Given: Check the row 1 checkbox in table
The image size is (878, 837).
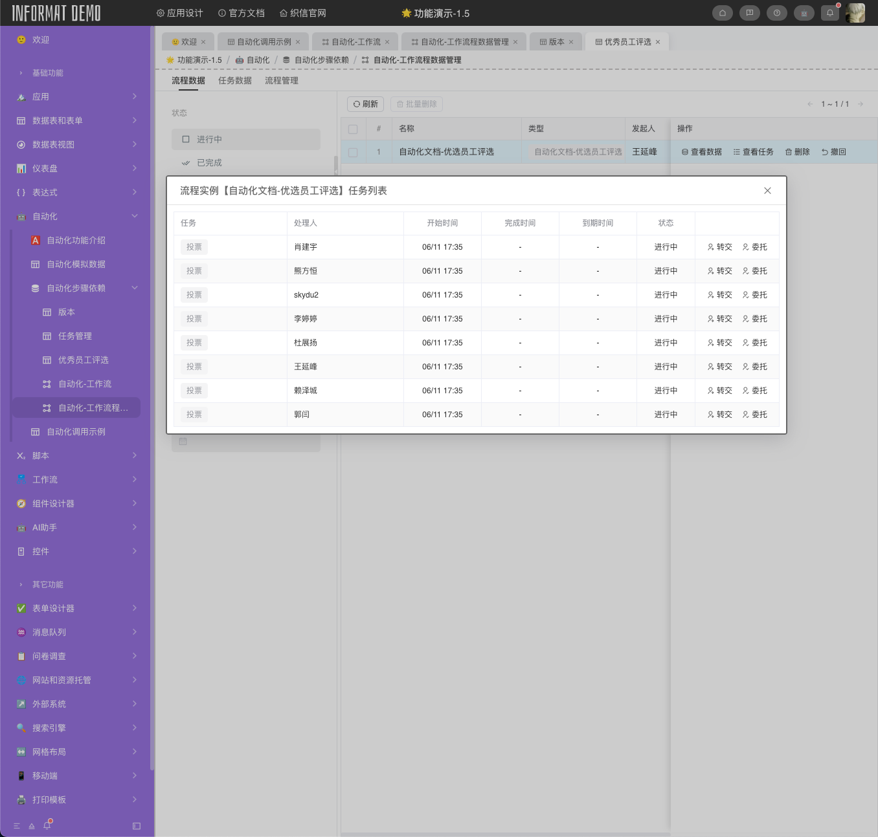Looking at the screenshot, I should pyautogui.click(x=353, y=152).
